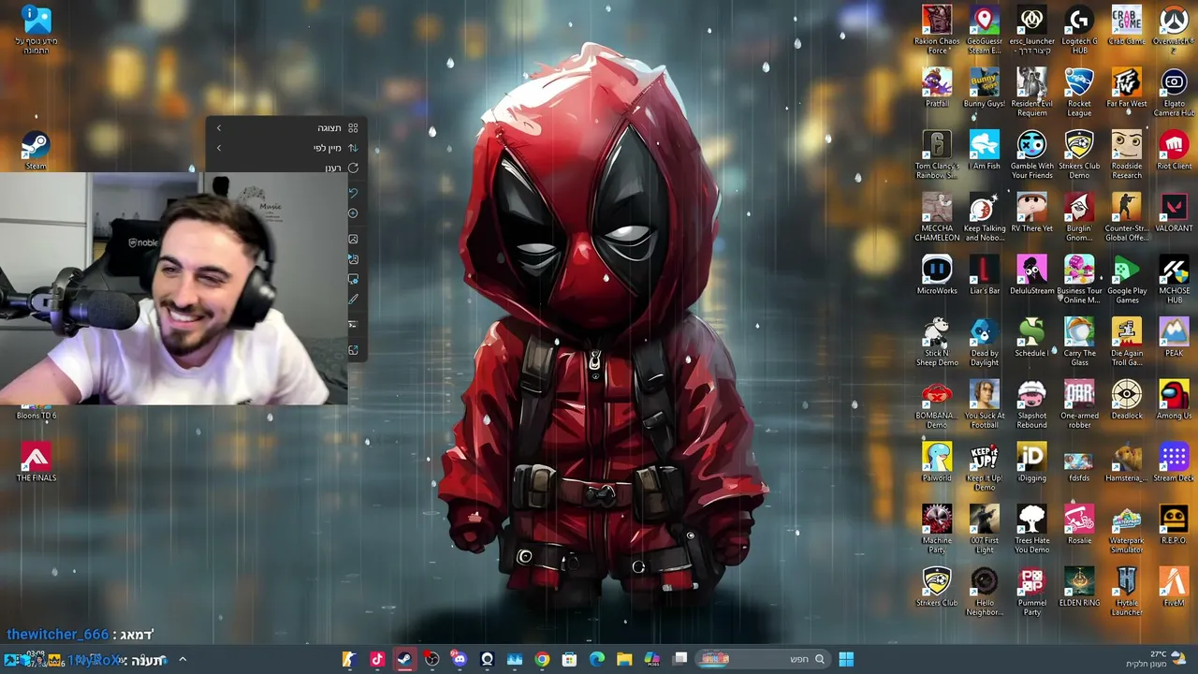Select the Hytale Launcher shortcut
Screen dimensions: 1198x674
(x=1127, y=592)
